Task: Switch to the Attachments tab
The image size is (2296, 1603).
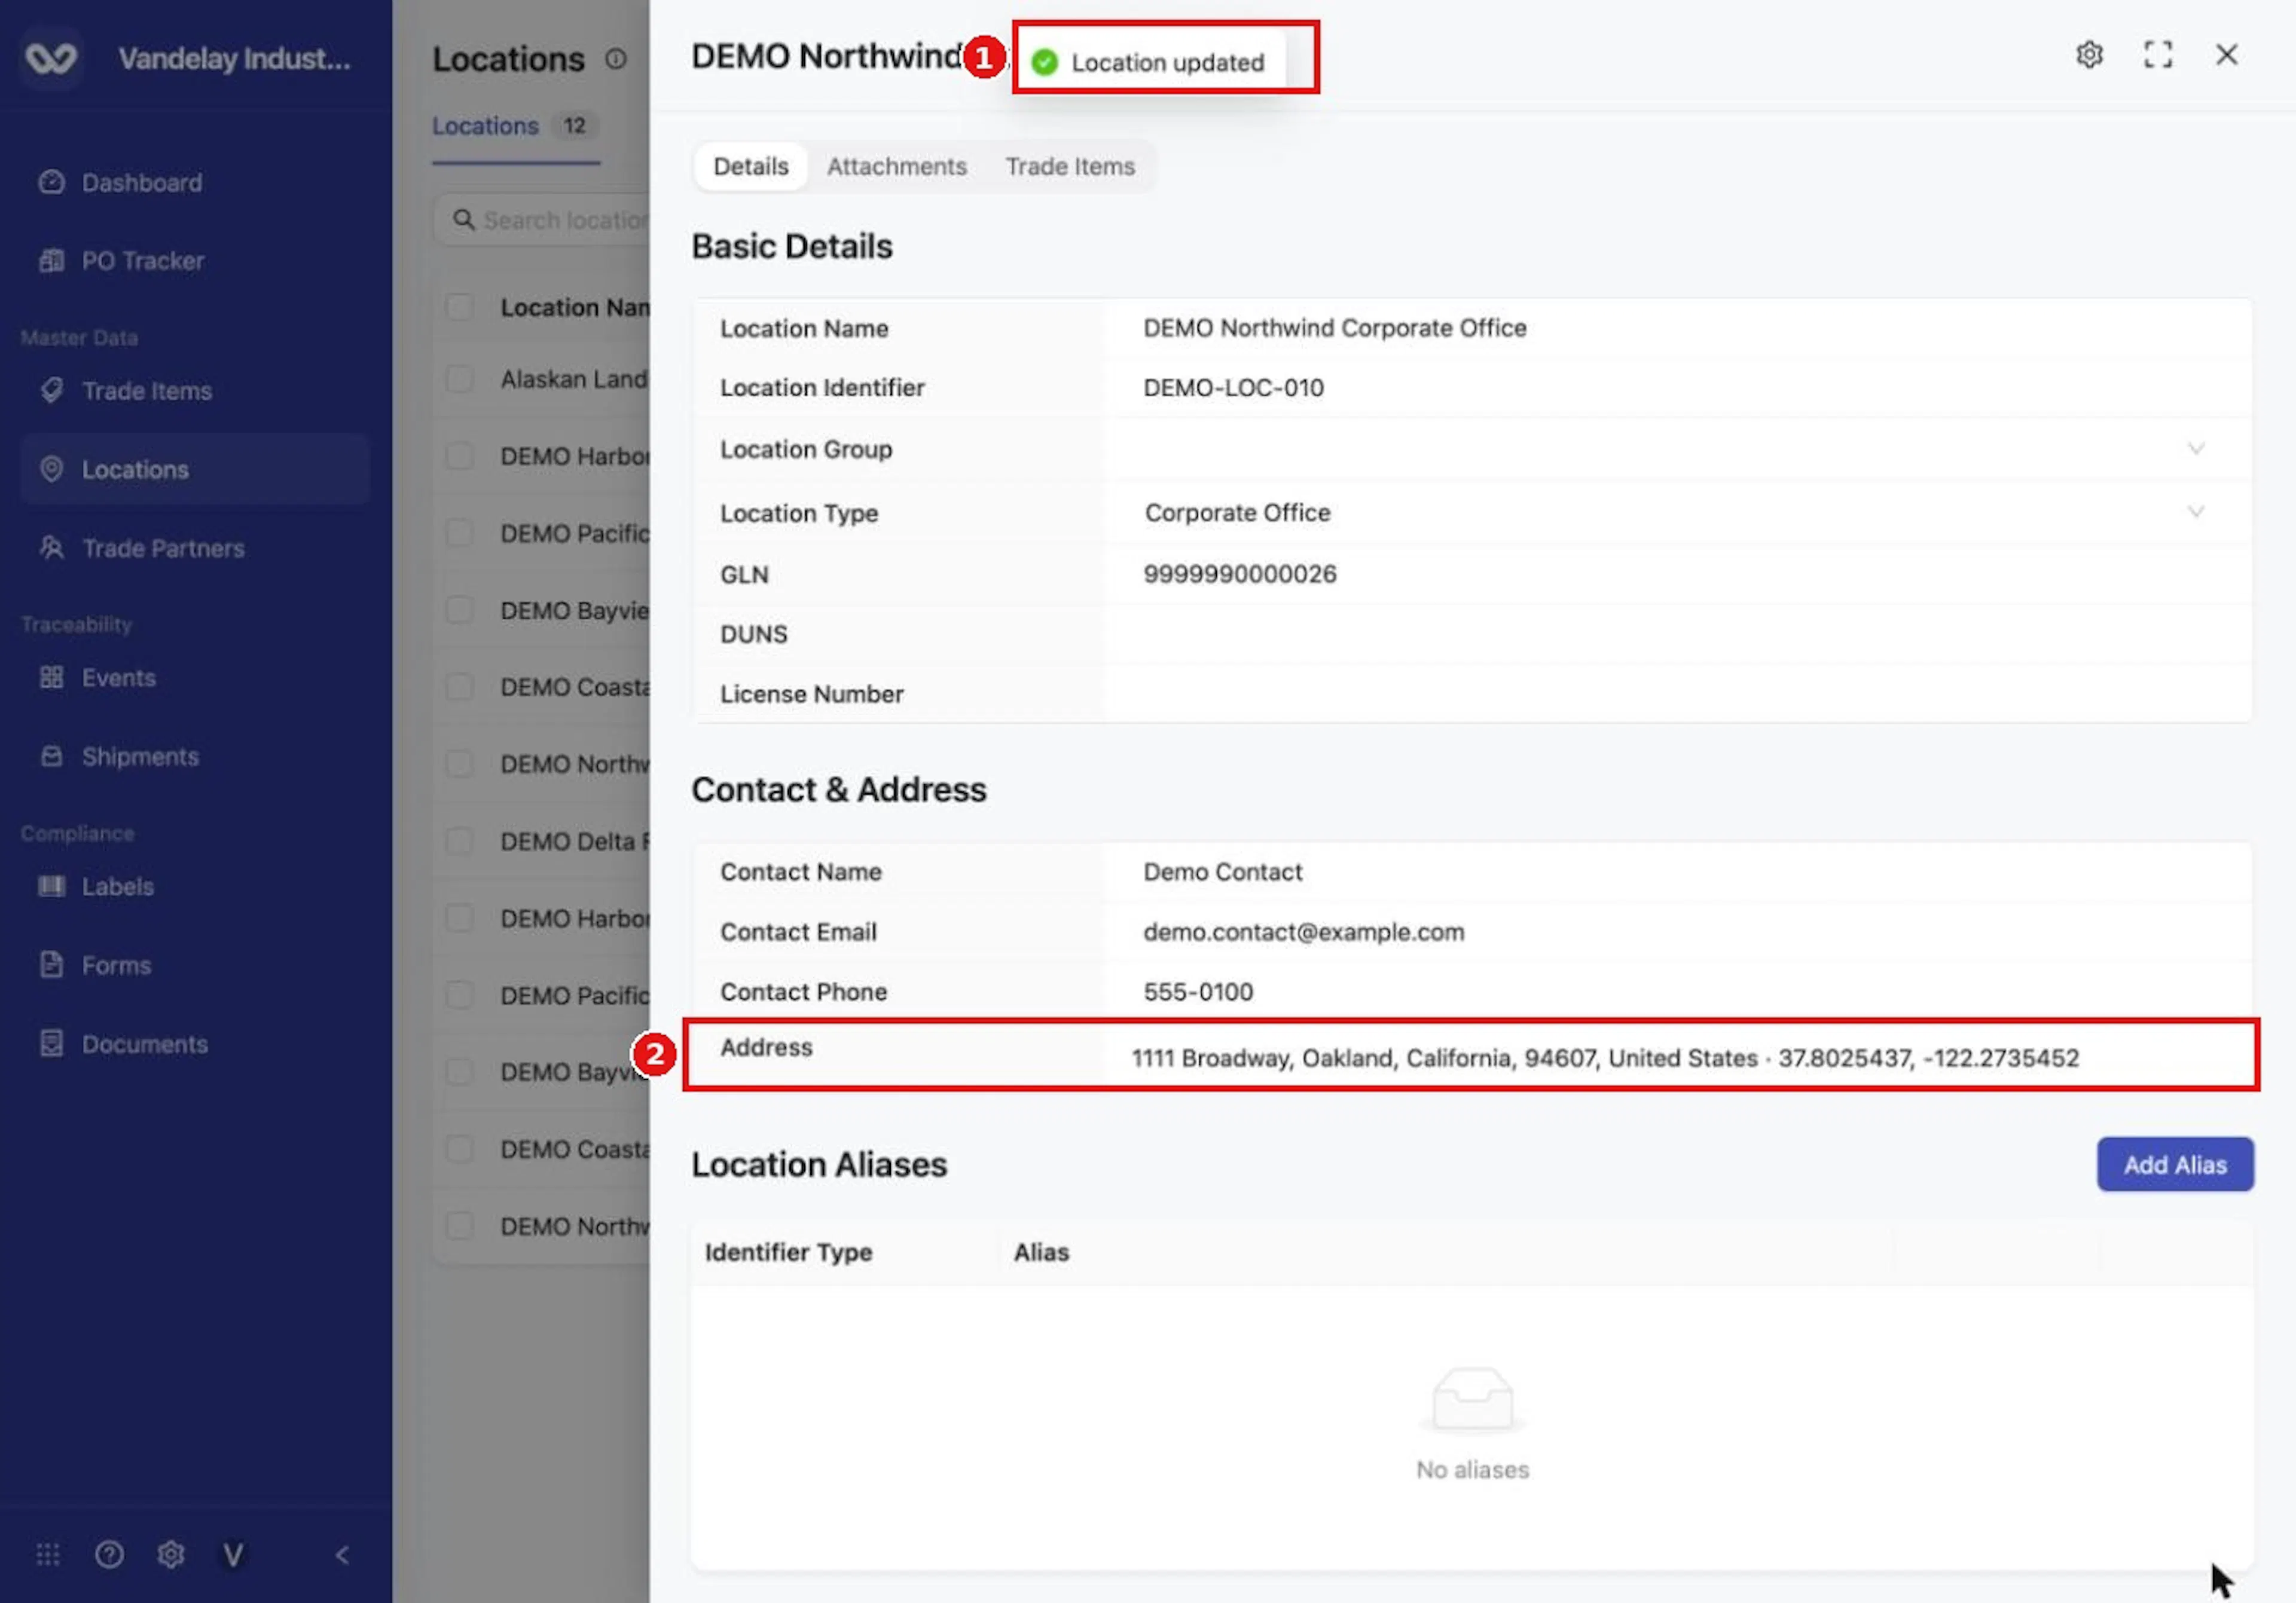Action: pyautogui.click(x=896, y=167)
